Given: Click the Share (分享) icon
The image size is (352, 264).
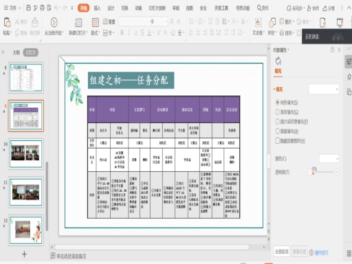Looking at the screenshot, I should coord(324,8).
